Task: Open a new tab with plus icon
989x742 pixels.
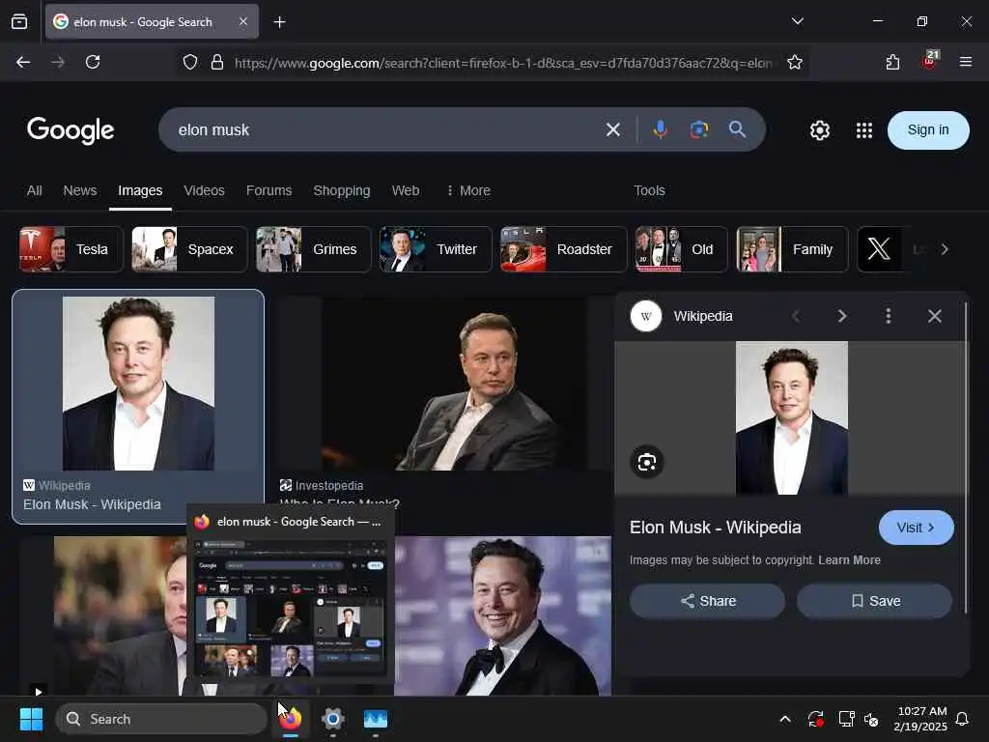Action: [x=279, y=22]
